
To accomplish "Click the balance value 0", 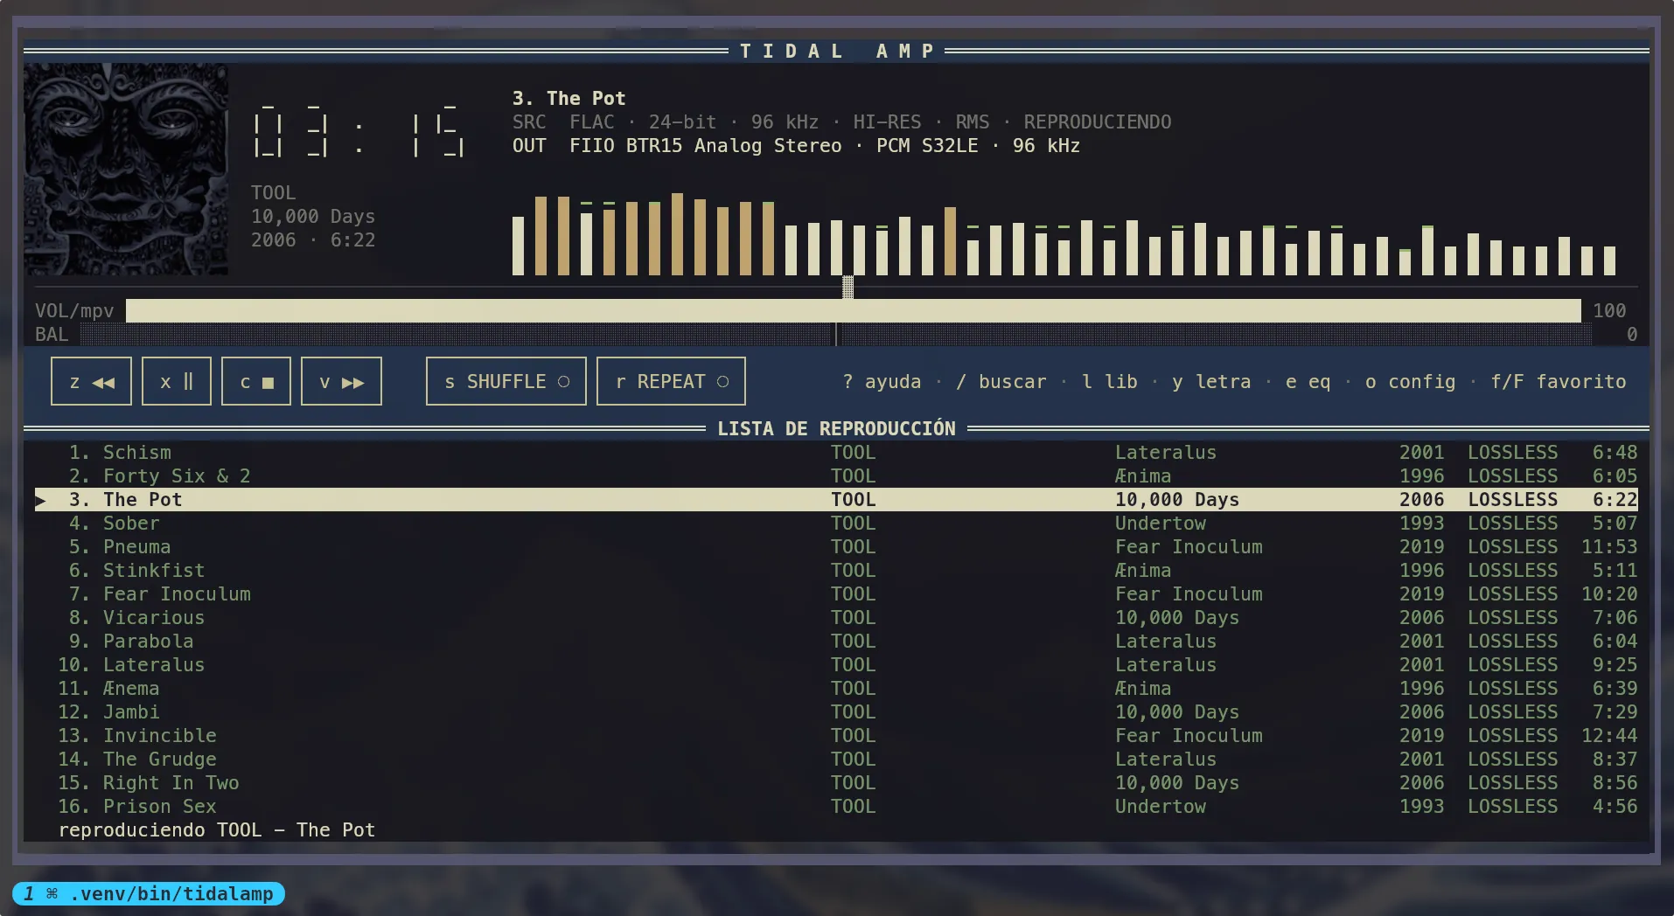I will 1632,334.
